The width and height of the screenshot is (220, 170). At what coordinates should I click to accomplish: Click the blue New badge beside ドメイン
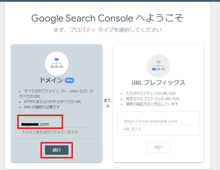(69, 80)
